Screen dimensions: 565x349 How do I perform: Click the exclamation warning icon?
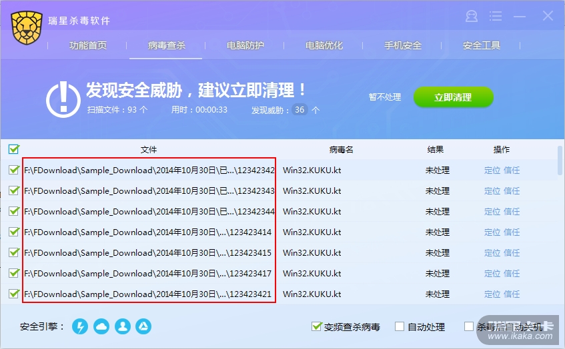click(63, 100)
